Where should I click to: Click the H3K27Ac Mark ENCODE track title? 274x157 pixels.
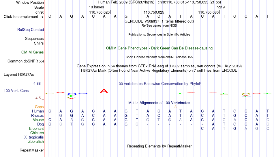pos(159,71)
